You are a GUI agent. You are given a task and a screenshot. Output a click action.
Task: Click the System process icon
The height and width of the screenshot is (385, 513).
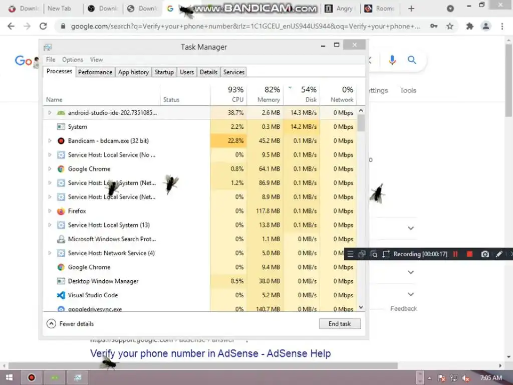click(61, 127)
